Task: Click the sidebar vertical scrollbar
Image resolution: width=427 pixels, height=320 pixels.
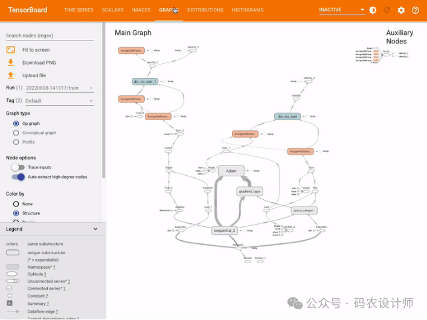Action: [103, 101]
